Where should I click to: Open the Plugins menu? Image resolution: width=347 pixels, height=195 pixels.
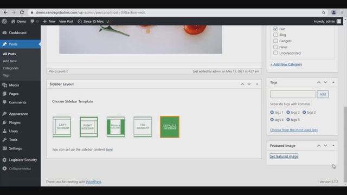pyautogui.click(x=15, y=122)
